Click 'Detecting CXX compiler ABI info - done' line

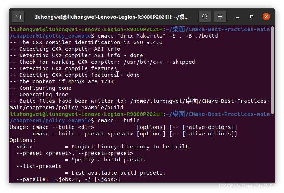tap(77, 55)
